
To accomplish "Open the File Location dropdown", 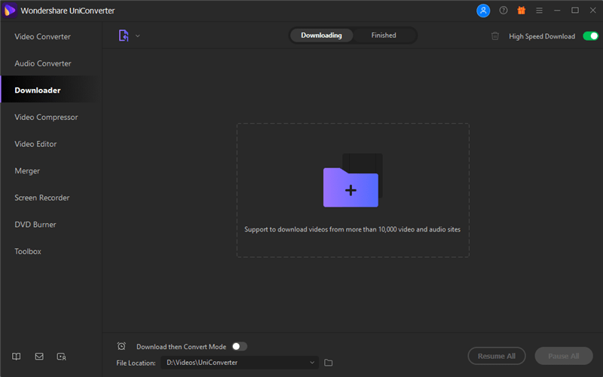I will click(240, 363).
